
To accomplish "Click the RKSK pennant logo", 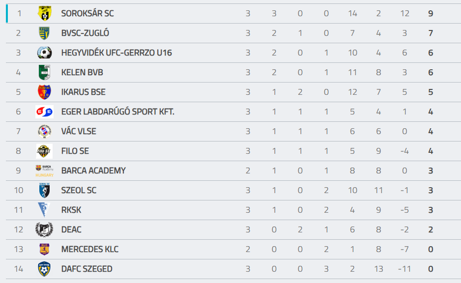I will (x=44, y=210).
